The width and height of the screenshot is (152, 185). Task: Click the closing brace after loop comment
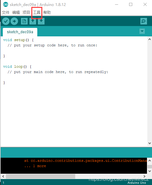click(x=4, y=82)
